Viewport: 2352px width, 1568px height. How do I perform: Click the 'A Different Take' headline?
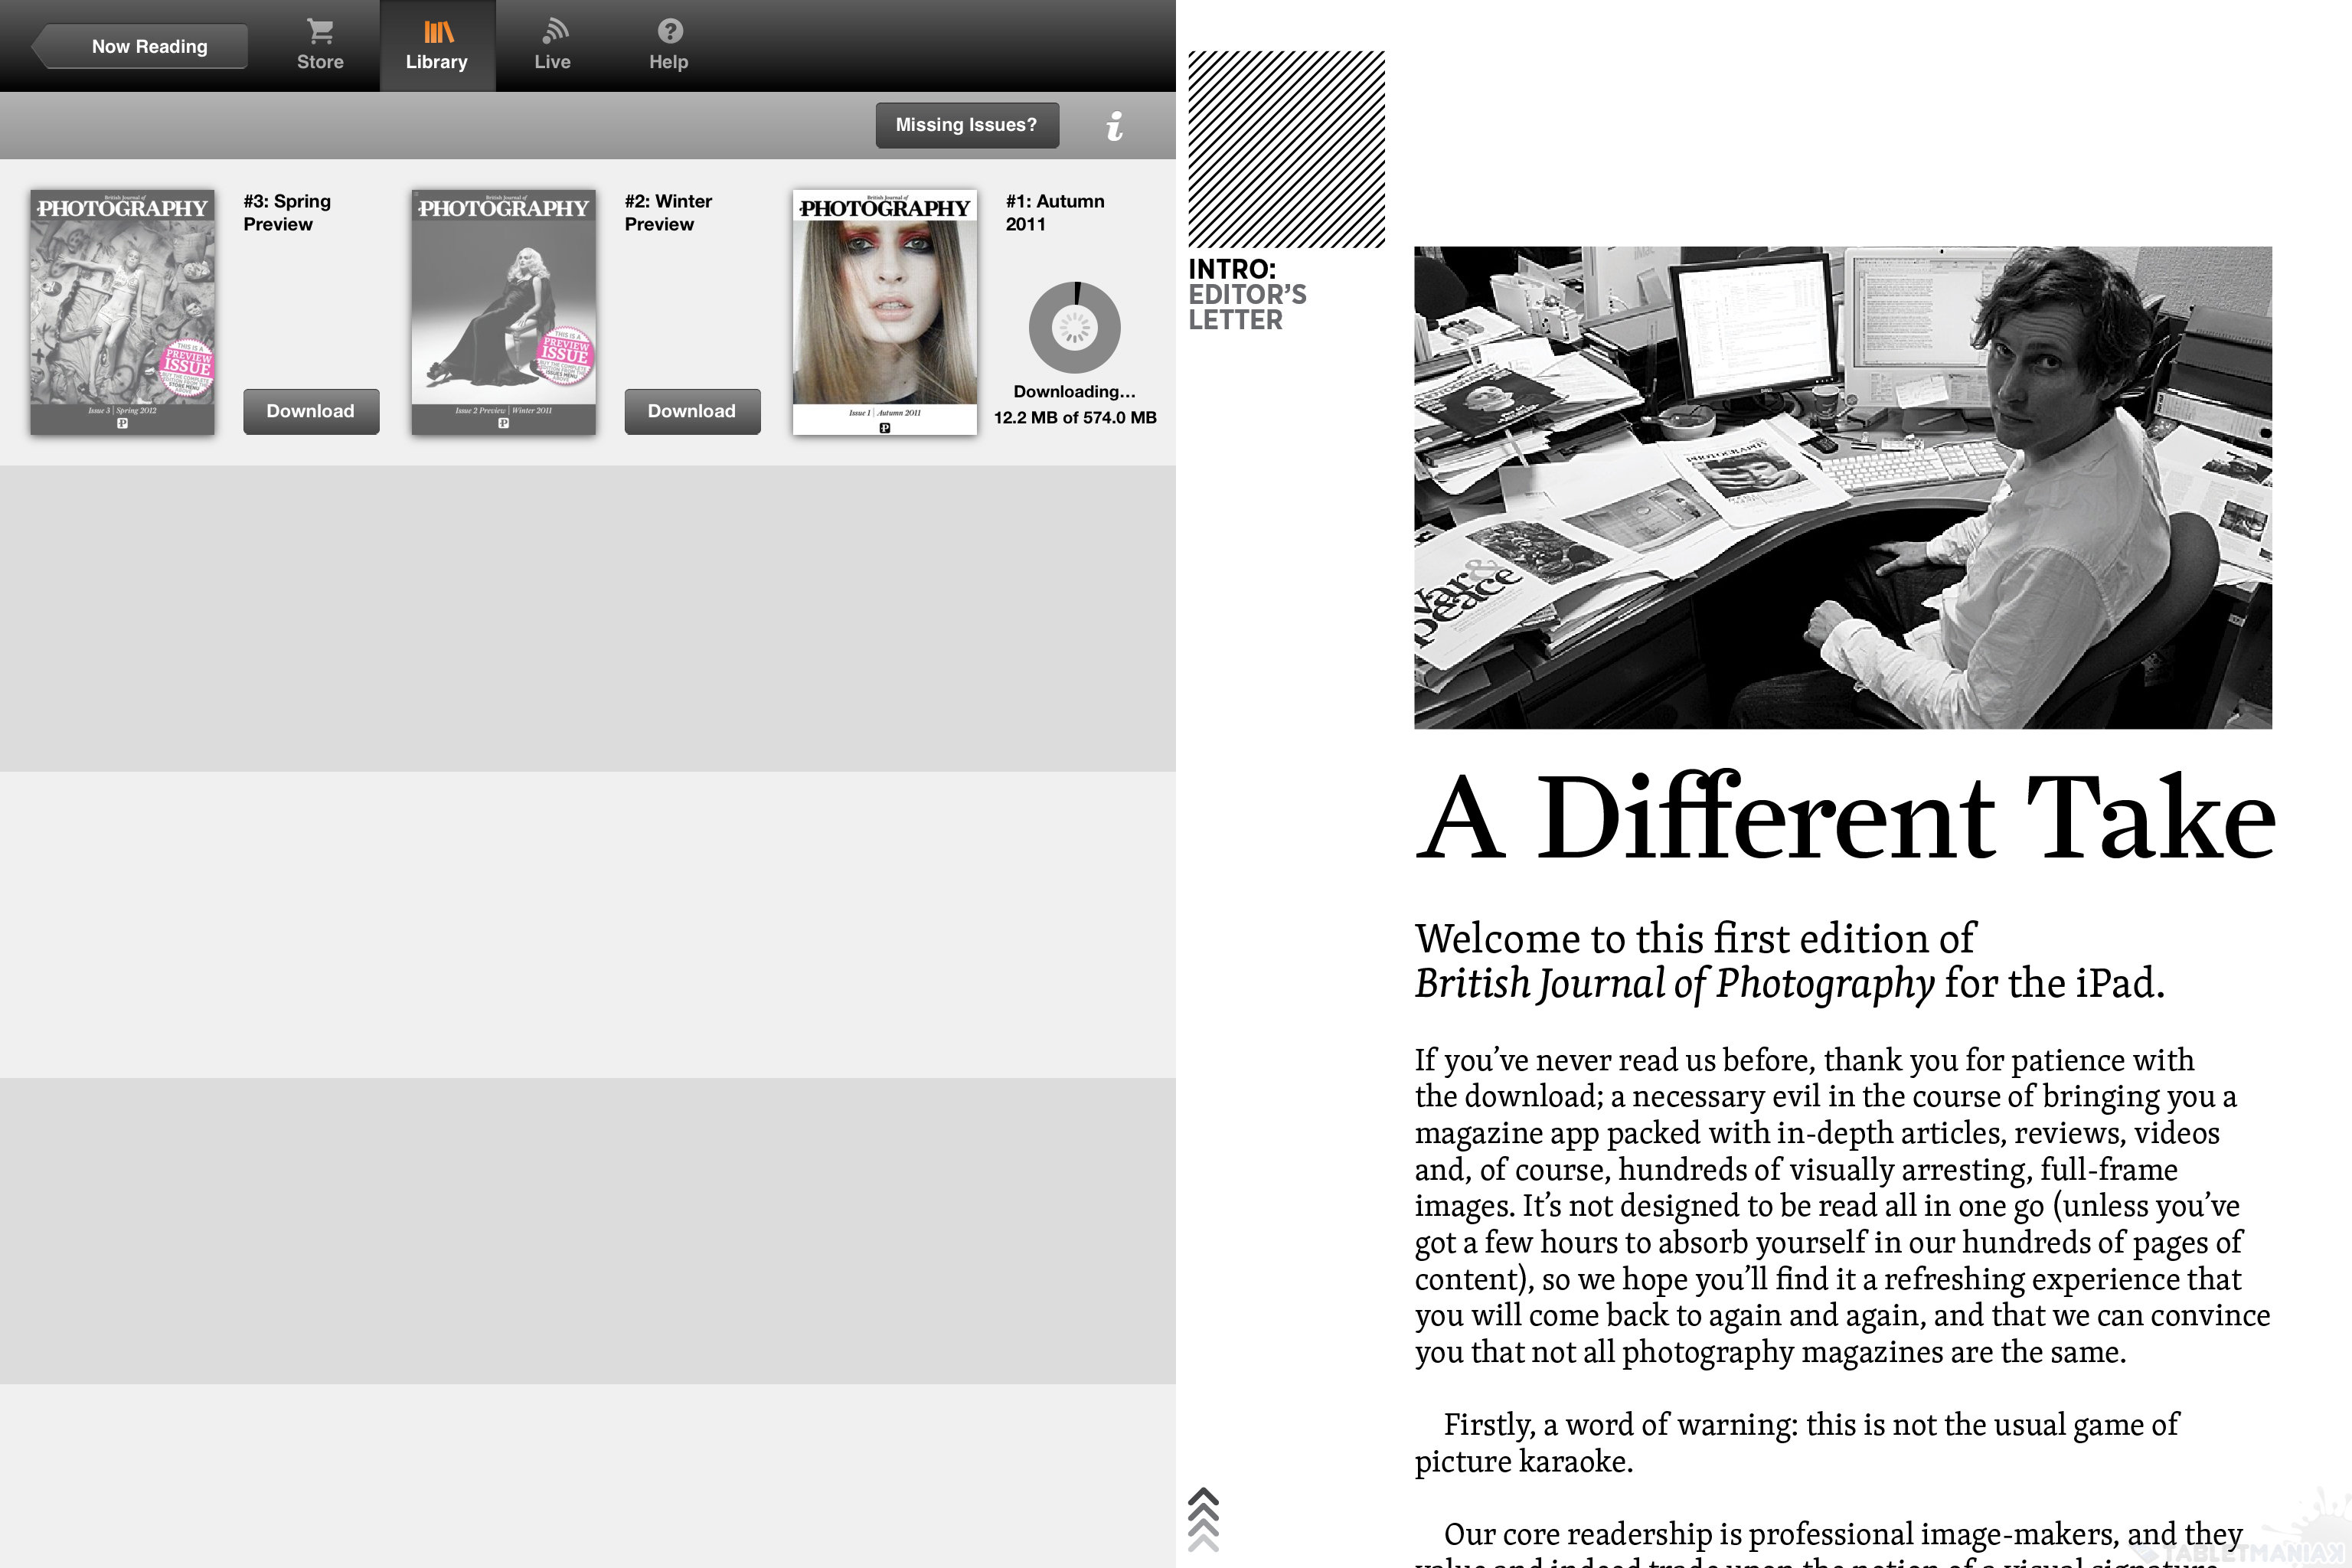[1844, 817]
